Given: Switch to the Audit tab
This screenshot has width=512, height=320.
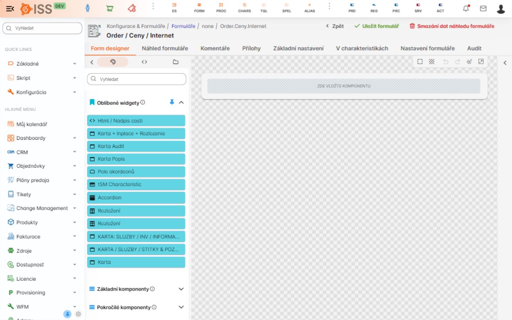Looking at the screenshot, I should [474, 48].
